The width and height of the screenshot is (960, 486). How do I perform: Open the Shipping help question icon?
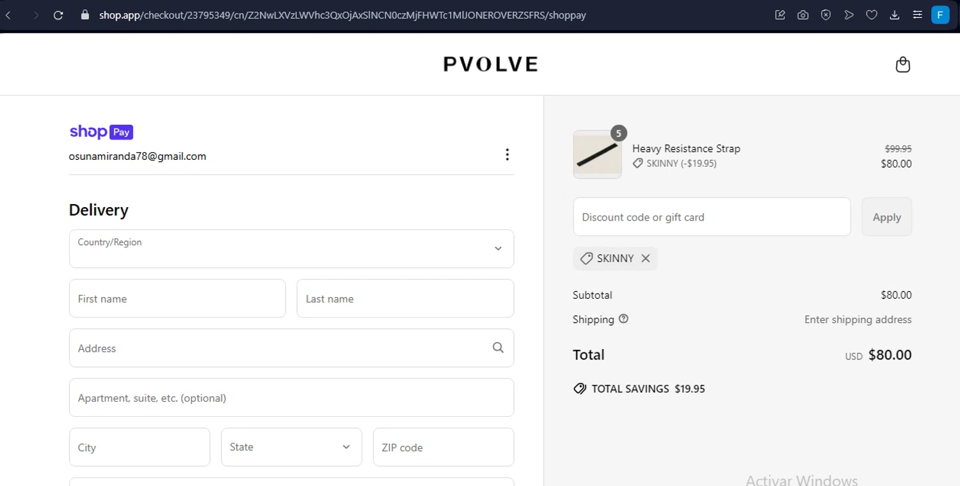tap(623, 318)
